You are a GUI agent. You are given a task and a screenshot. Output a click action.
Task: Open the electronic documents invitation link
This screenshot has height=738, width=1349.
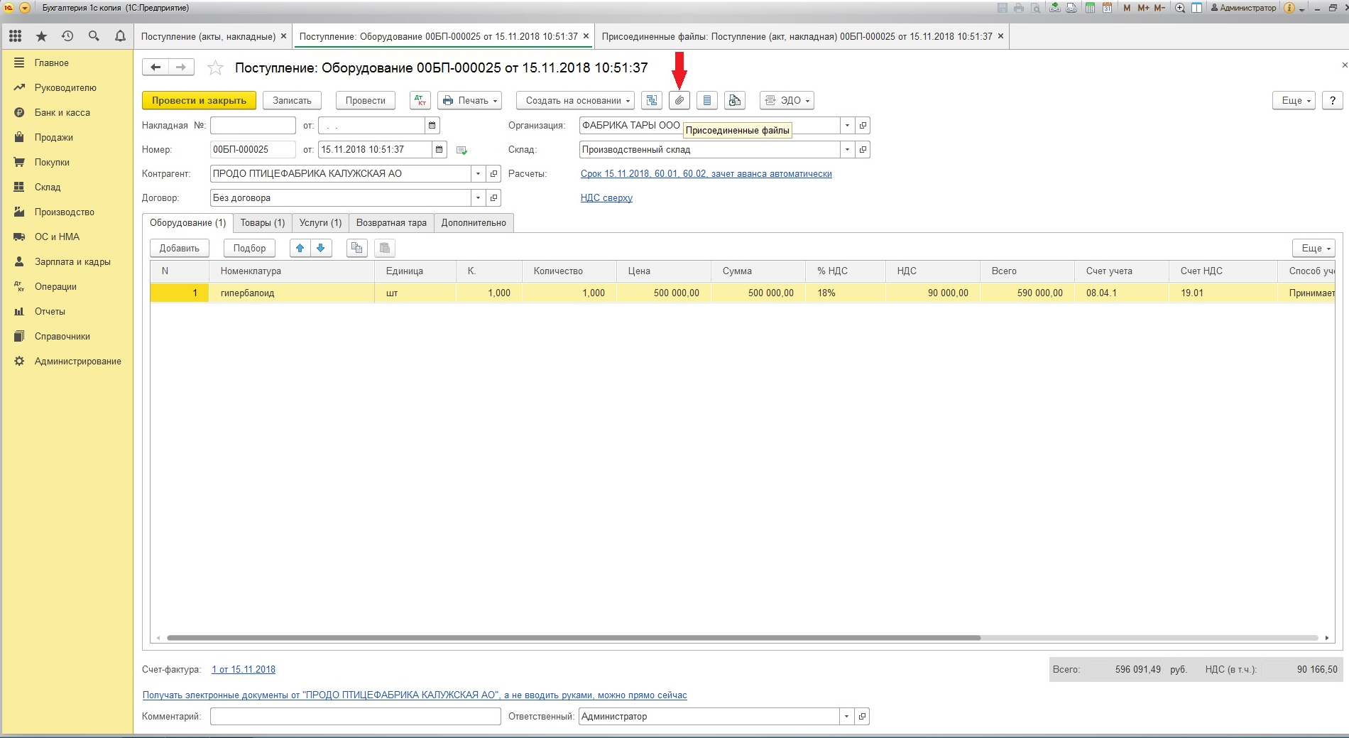pyautogui.click(x=415, y=695)
